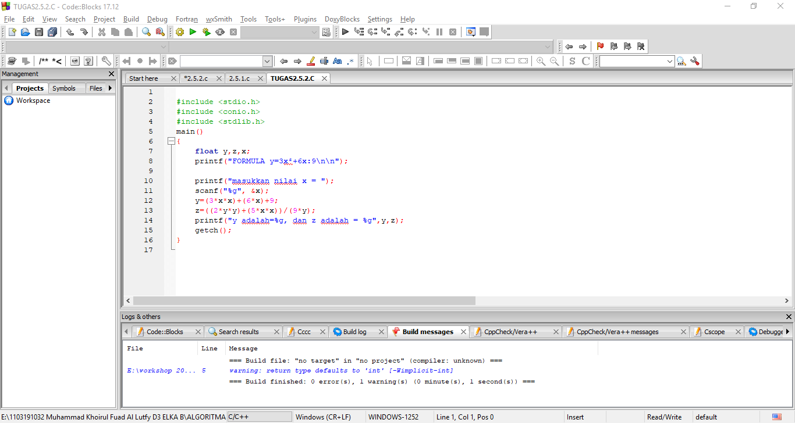Toggle regular expression search option
This screenshot has width=795, height=423.
point(351,61)
